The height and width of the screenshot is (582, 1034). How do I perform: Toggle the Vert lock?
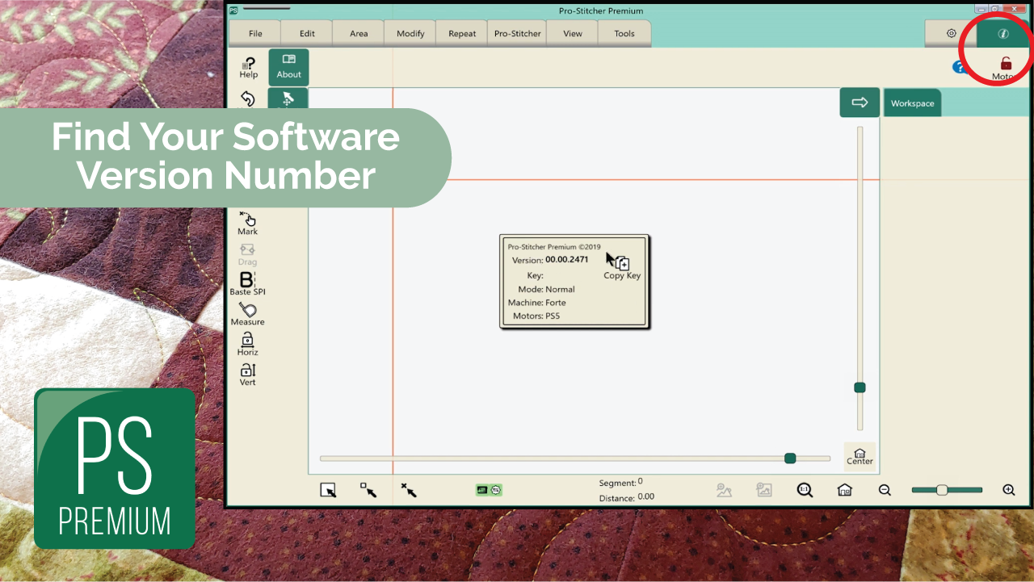[x=247, y=374]
